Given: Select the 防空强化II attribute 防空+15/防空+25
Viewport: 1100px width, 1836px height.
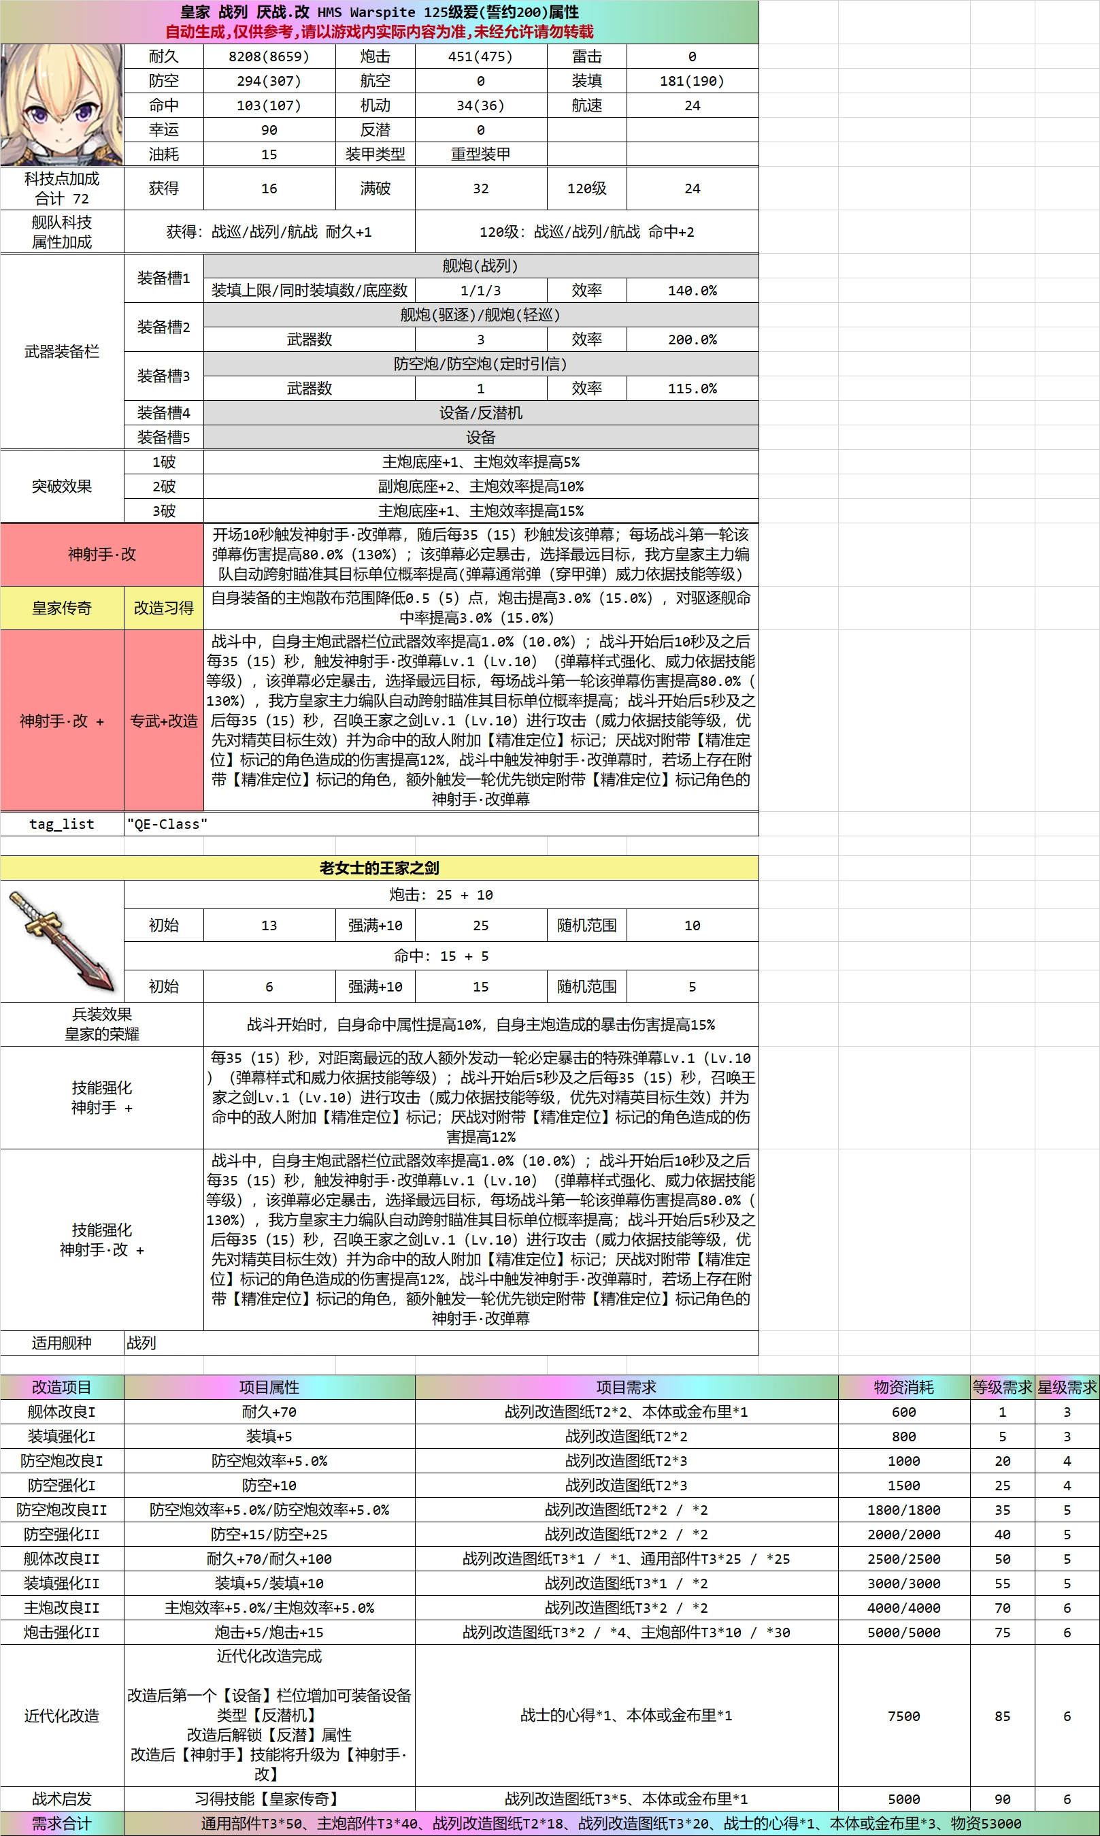Looking at the screenshot, I should point(269,1535).
